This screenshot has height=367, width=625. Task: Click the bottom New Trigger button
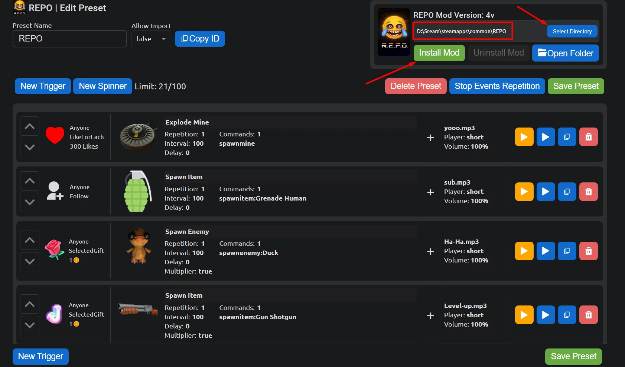[40, 356]
